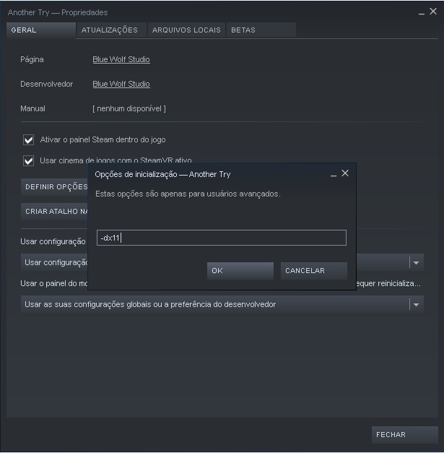This screenshot has height=453, width=444.
Task: Confirm launch options with OK
Action: click(240, 271)
